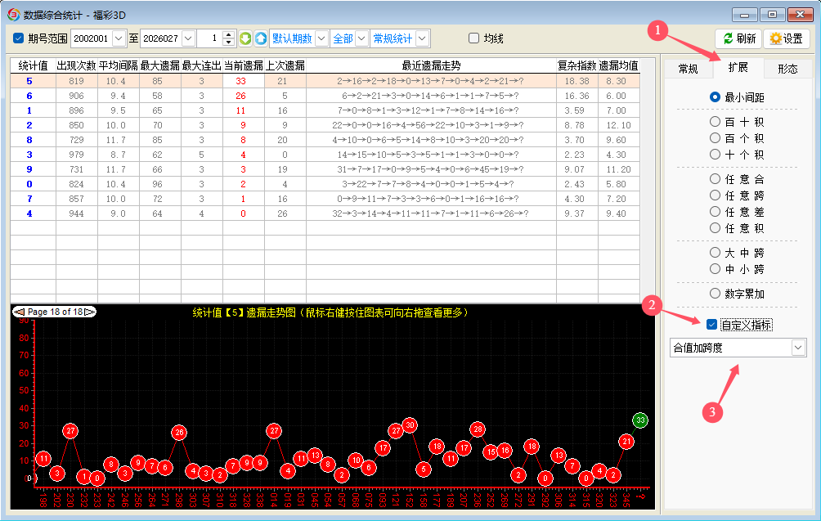Screen dimensions: 821x521
Task: Click the app logo icon in title bar
Action: (x=13, y=14)
